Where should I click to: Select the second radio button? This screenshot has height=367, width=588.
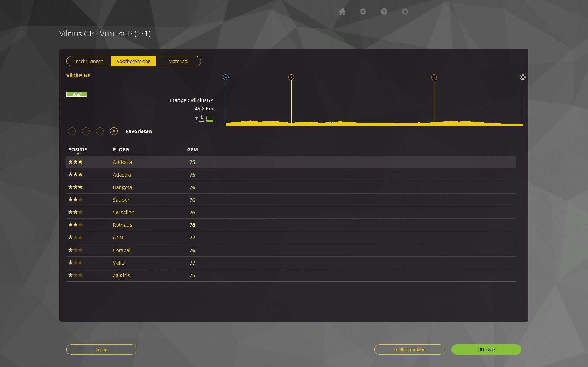(x=86, y=131)
